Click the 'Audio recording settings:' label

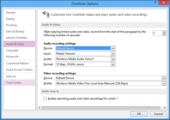click(x=60, y=44)
